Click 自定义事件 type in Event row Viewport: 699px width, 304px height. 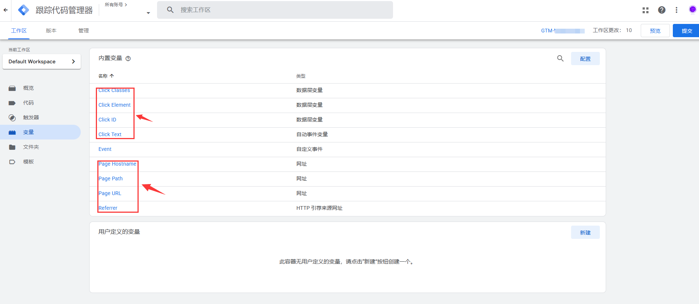click(x=310, y=149)
